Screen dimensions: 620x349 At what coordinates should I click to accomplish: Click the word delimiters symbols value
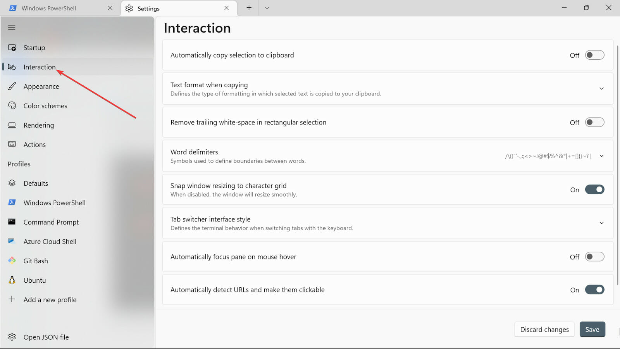click(x=548, y=156)
